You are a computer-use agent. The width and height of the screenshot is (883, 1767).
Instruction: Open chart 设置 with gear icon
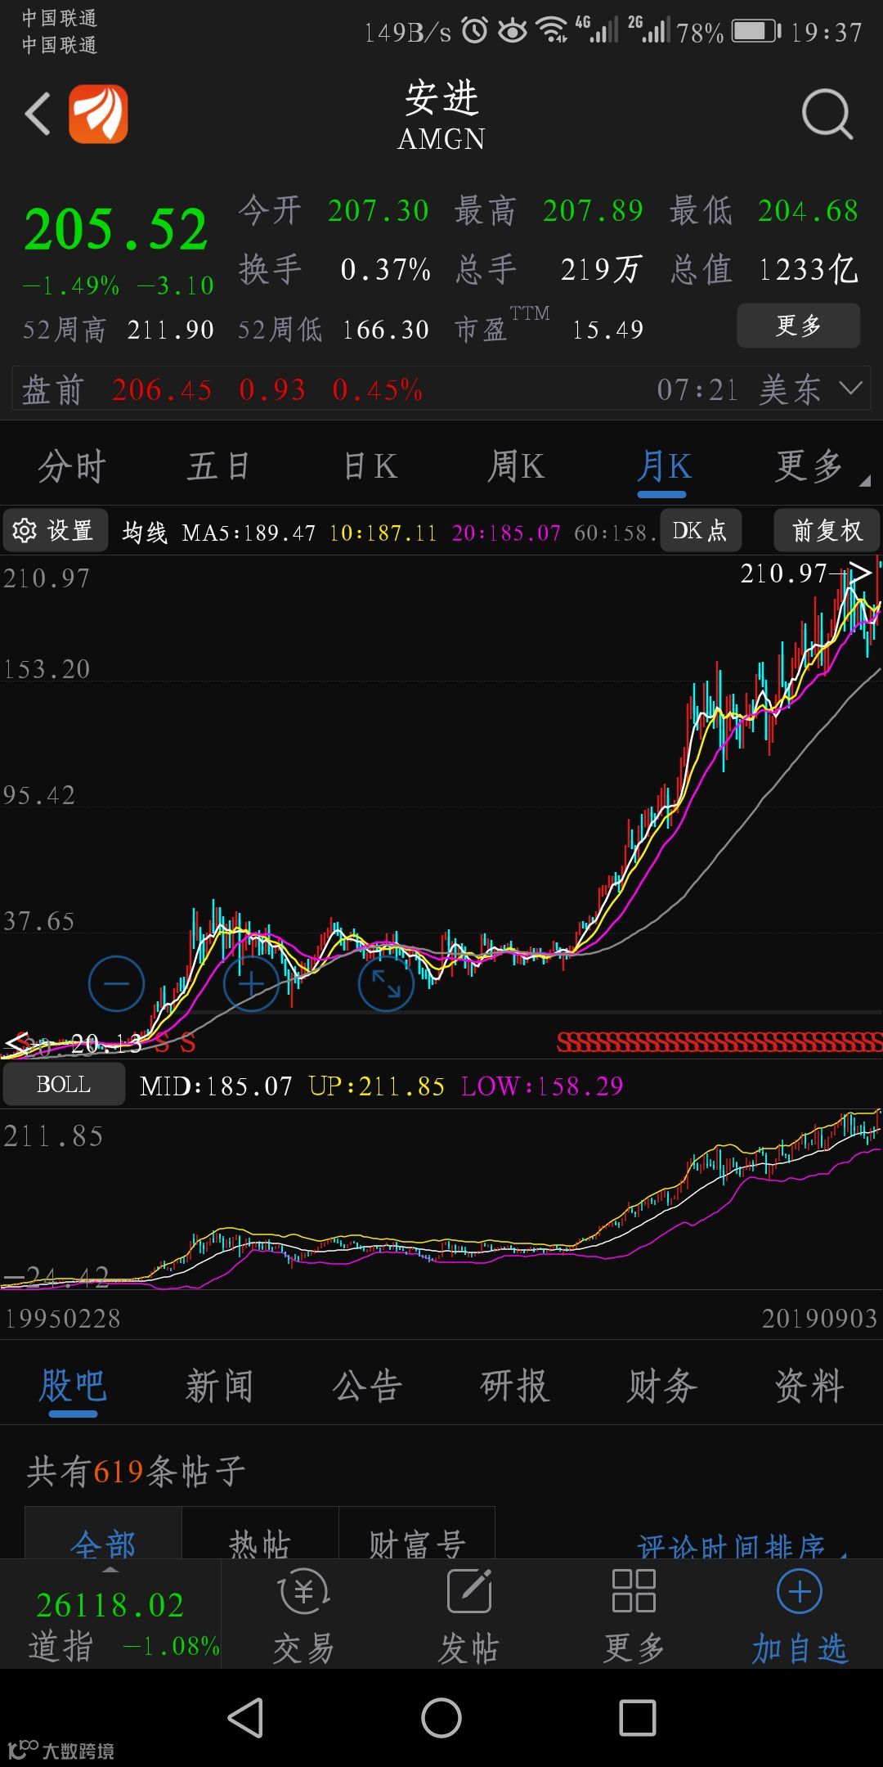pyautogui.click(x=56, y=531)
